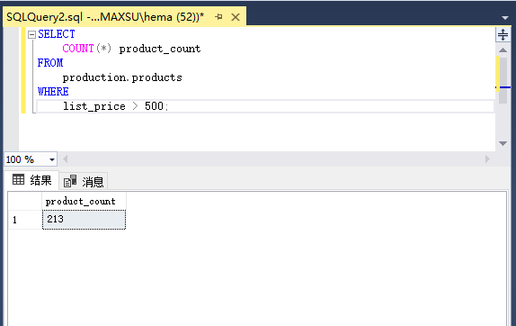Click the results grid icon
Screen dimensions: 516x326
[18, 179]
